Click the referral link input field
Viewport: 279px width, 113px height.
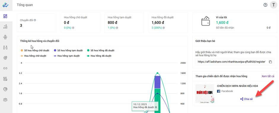coord(231,62)
